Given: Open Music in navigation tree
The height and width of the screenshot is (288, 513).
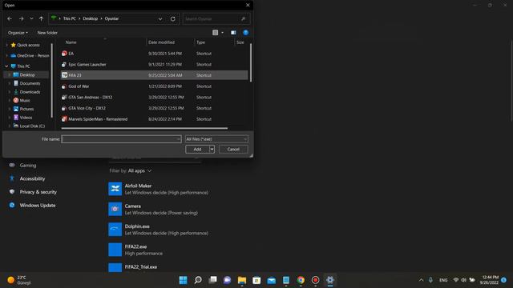Looking at the screenshot, I should click(x=25, y=101).
